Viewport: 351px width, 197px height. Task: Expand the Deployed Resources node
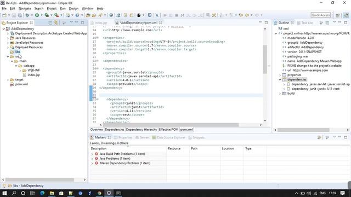[8, 48]
